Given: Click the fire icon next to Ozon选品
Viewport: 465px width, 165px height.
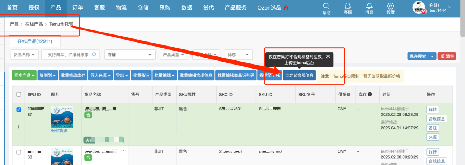Looking at the screenshot, I should [x=286, y=8].
